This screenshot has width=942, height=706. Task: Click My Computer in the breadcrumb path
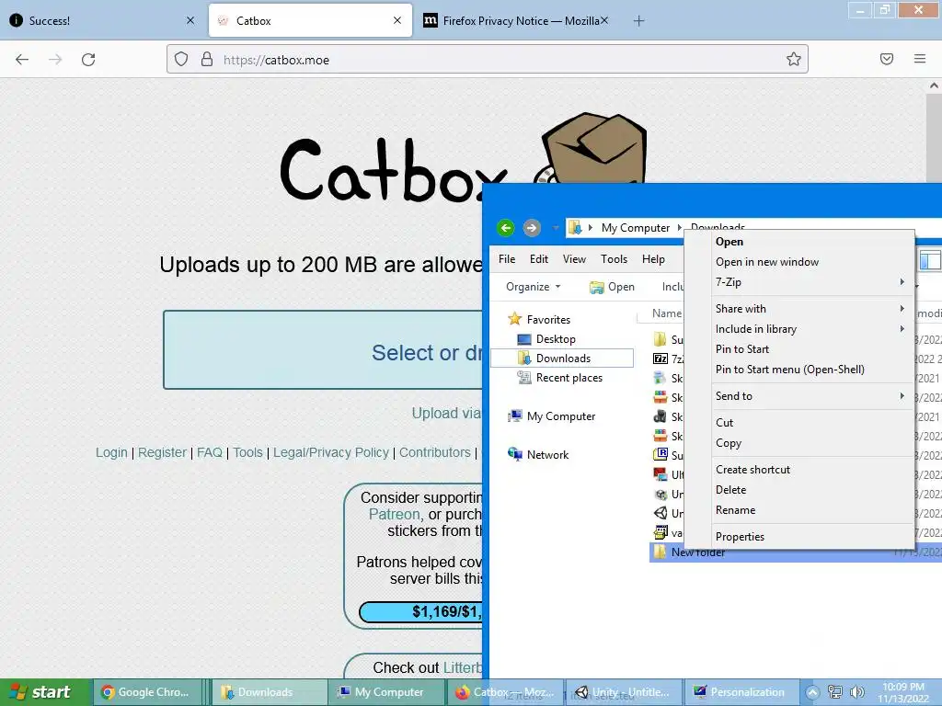pos(635,228)
